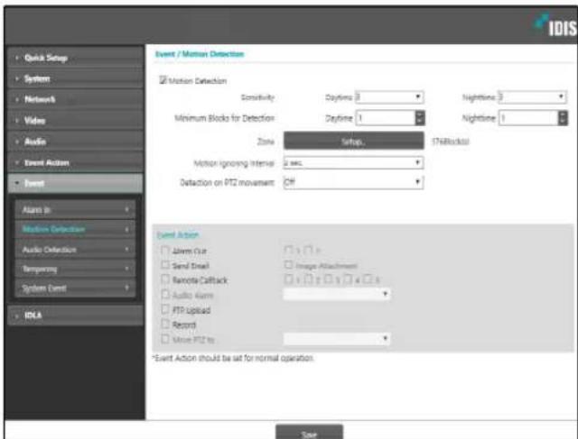This screenshot has height=439, width=578.
Task: Select Audio Detection submenu item
Action: pos(75,250)
